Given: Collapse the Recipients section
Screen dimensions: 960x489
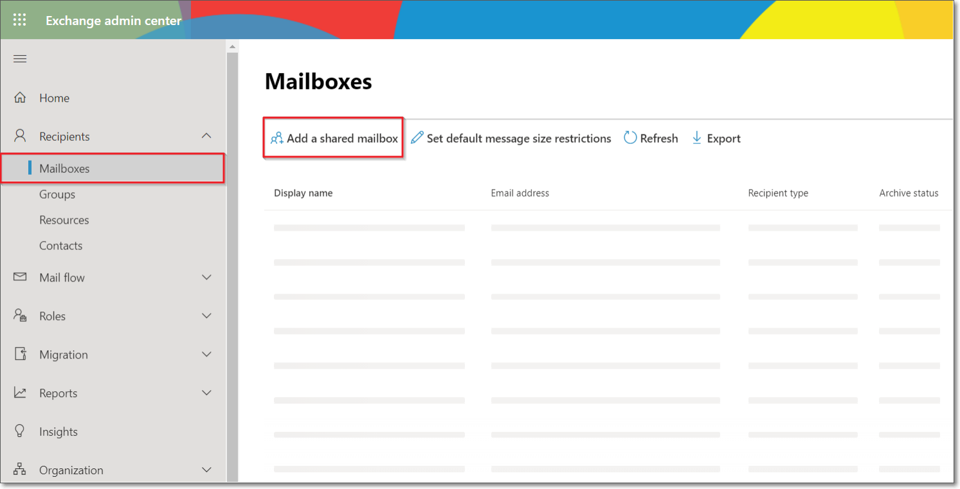Looking at the screenshot, I should pos(206,136).
